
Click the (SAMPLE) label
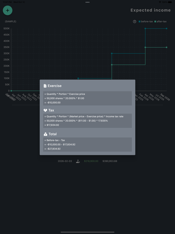click(x=11, y=22)
